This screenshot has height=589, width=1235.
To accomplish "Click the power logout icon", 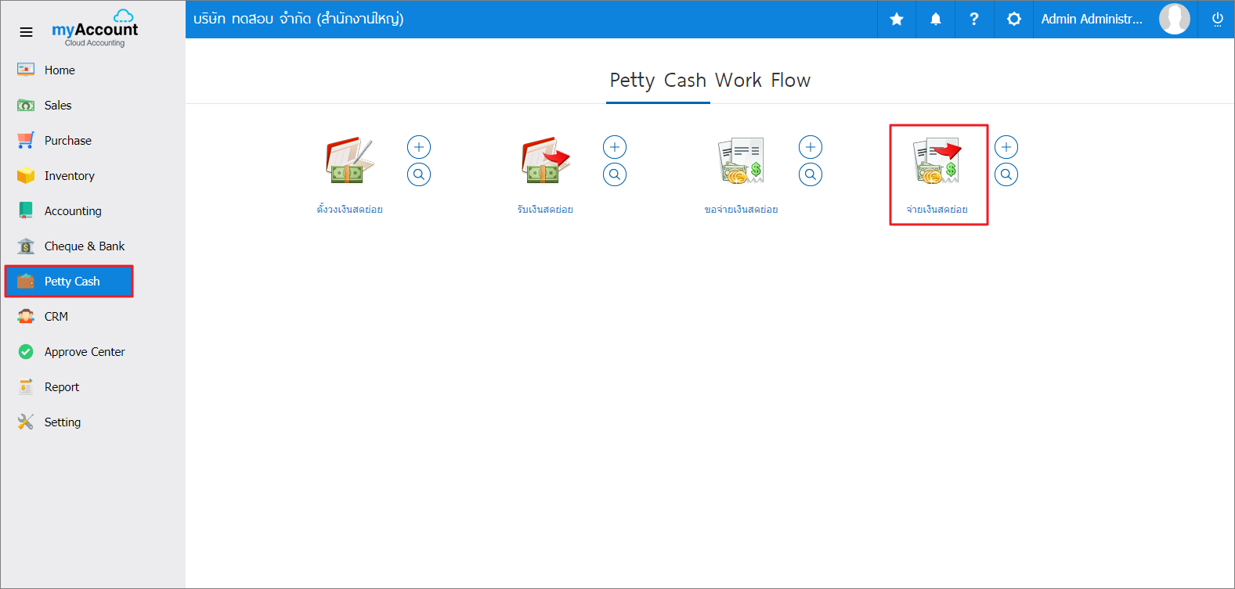I will click(1217, 19).
